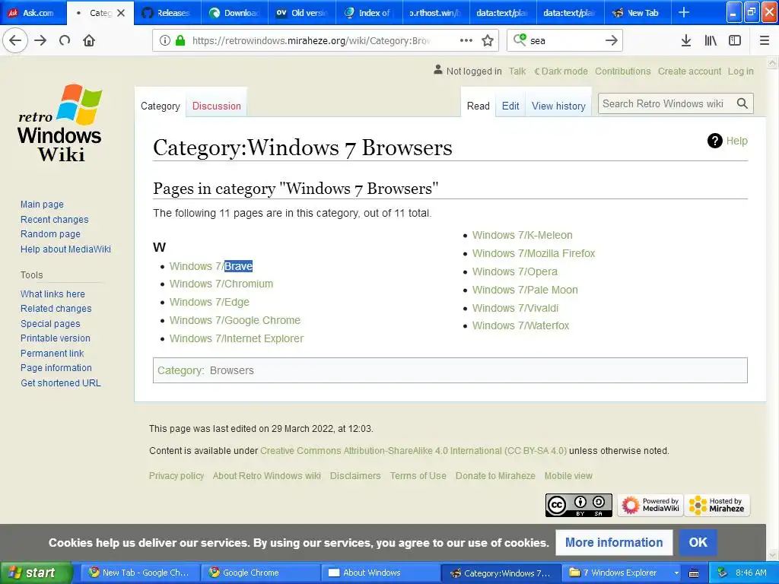Close the current Category tab
The height and width of the screenshot is (584, 779).
121,13
